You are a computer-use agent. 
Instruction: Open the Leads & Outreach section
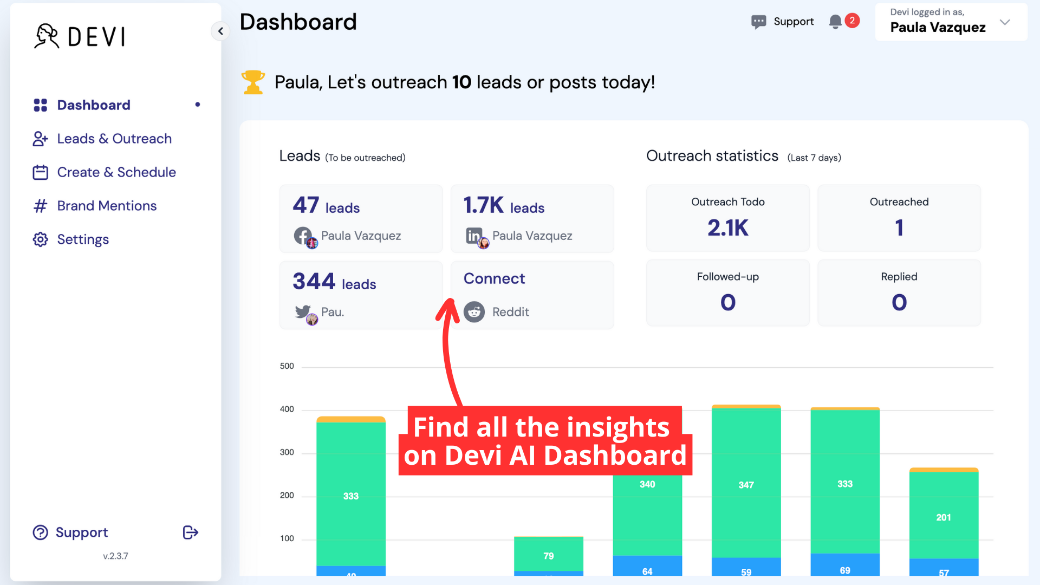[114, 139]
